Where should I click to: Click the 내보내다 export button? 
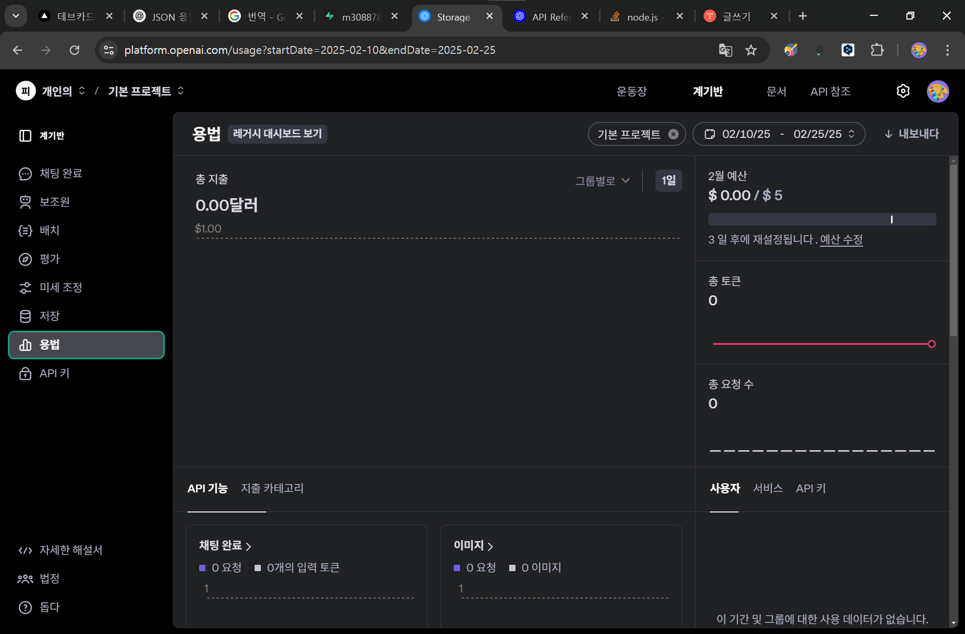pyautogui.click(x=912, y=134)
